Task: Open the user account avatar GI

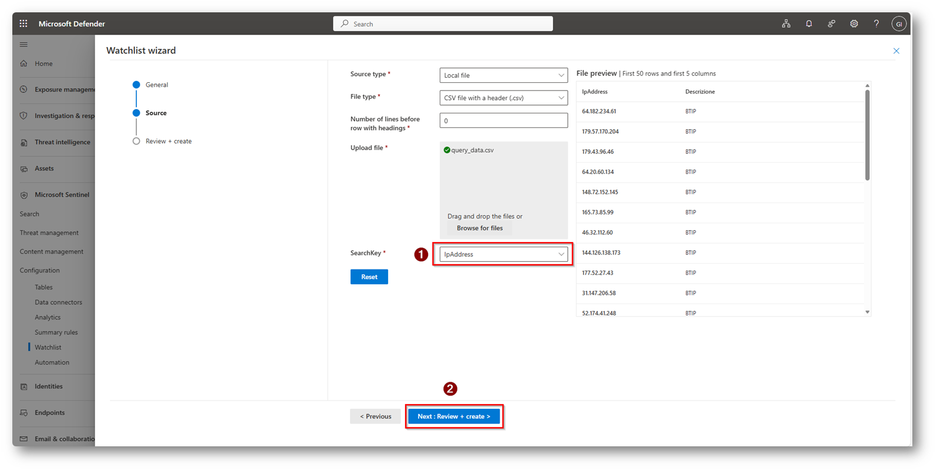Action: (898, 24)
